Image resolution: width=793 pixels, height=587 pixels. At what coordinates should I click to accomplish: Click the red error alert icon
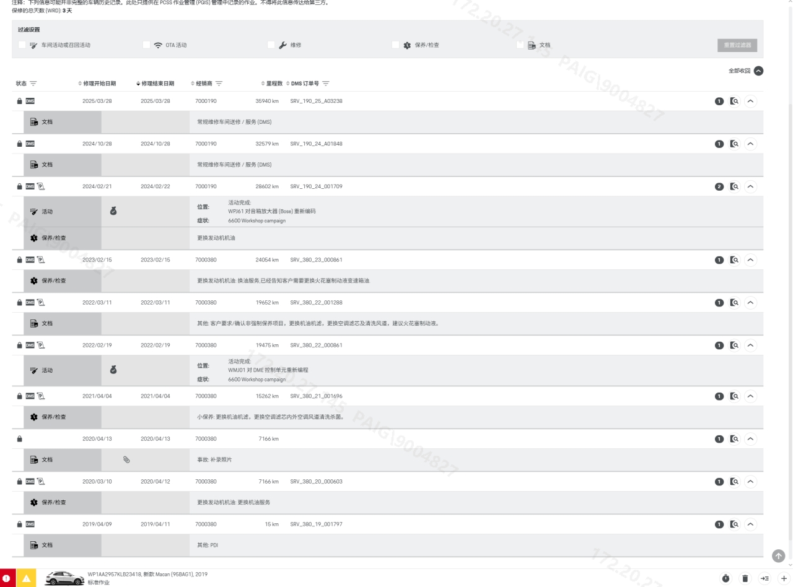[7, 578]
